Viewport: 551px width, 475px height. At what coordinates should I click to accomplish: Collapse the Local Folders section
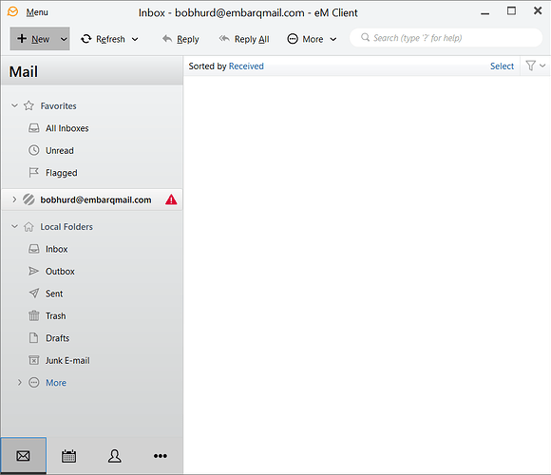click(x=14, y=226)
